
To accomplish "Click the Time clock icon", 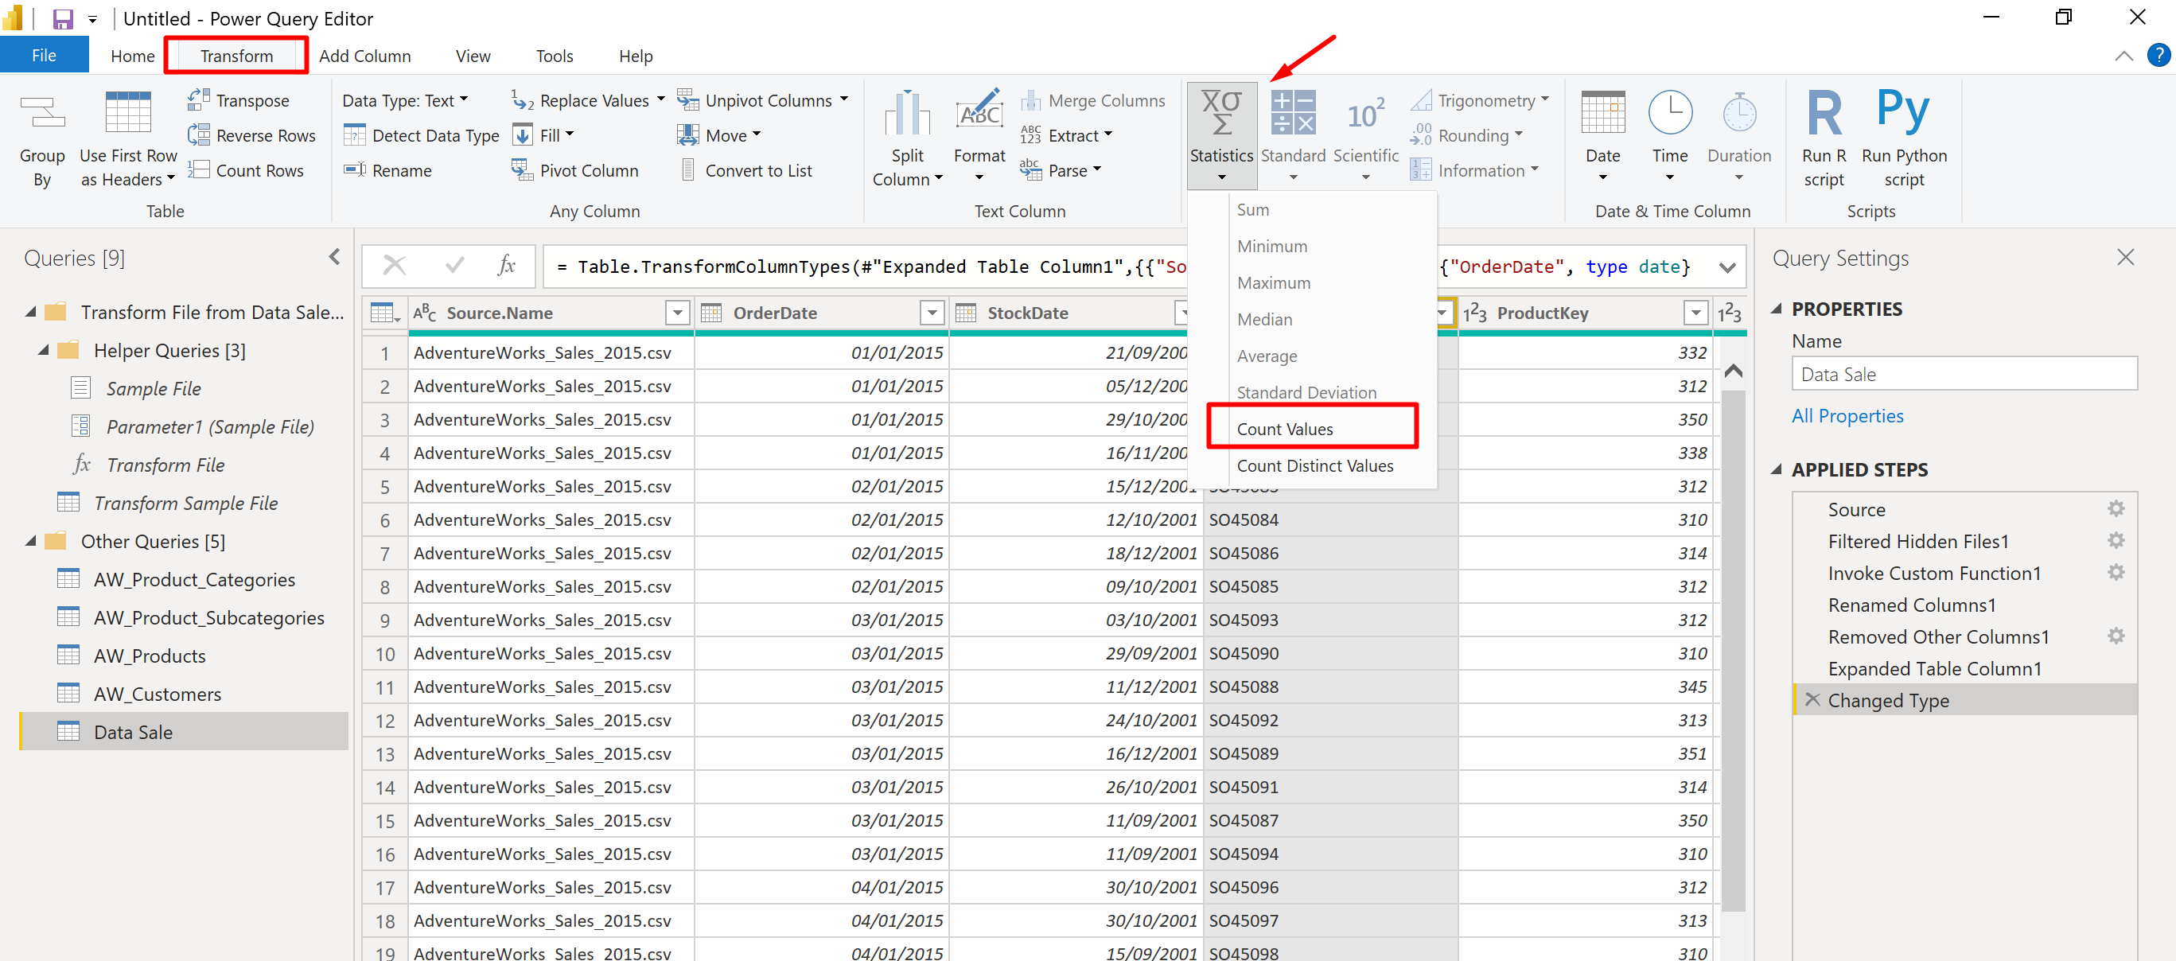I will click(x=1670, y=112).
